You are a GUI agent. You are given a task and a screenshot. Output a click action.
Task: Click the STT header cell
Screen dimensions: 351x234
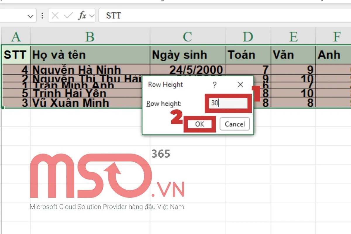pos(16,55)
